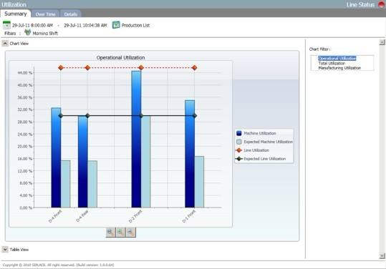Open the Over Time tab
Viewport: 386px width, 269px height.
(x=46, y=14)
